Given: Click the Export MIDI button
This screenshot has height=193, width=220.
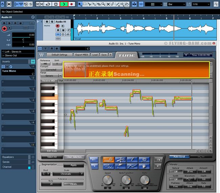Looking at the screenshot, I should click(x=82, y=55).
